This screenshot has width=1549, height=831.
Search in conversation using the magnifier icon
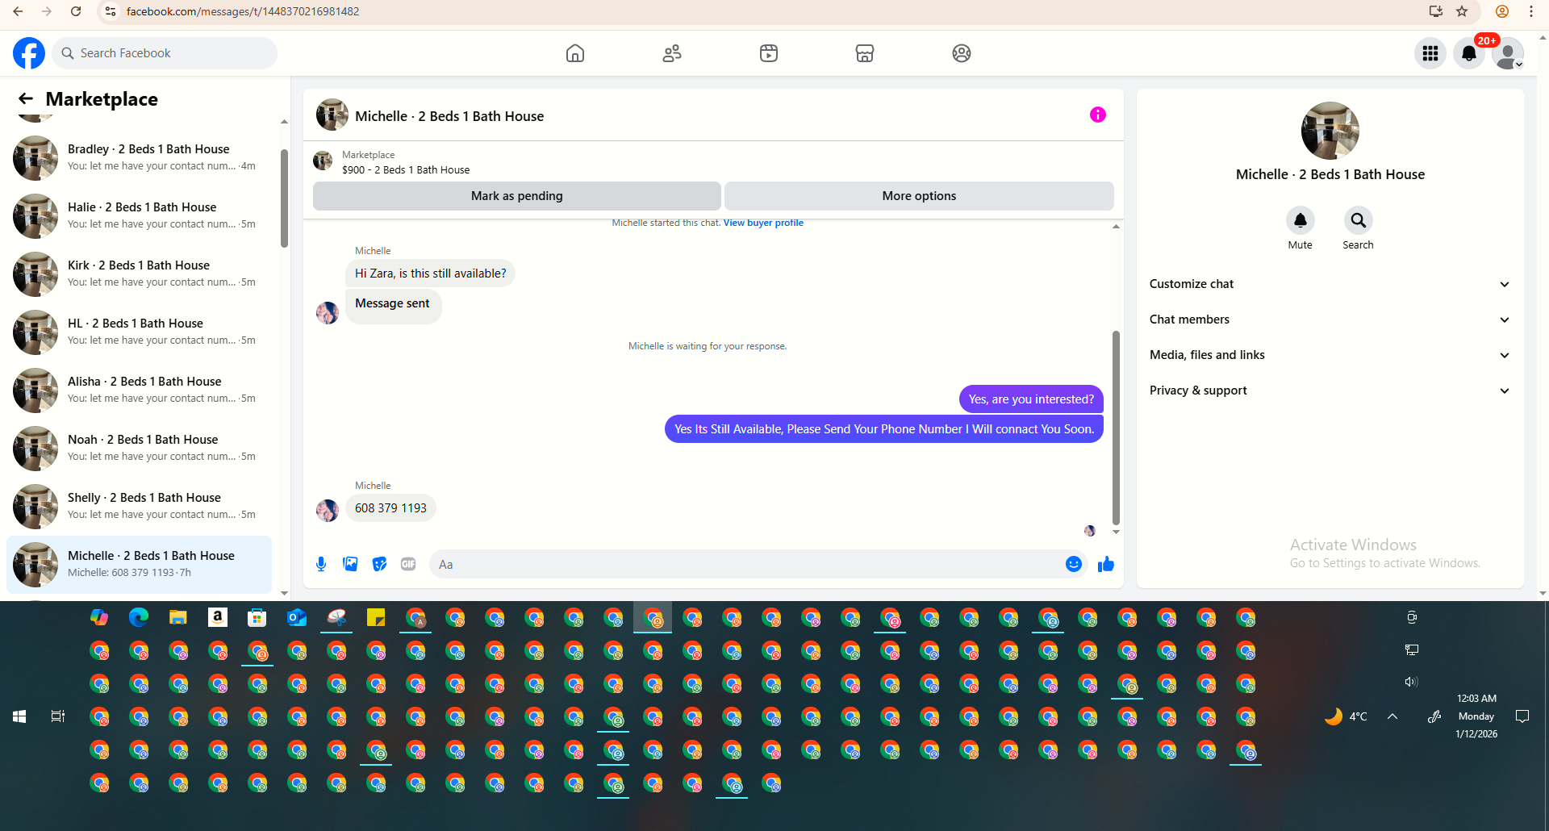(1359, 220)
